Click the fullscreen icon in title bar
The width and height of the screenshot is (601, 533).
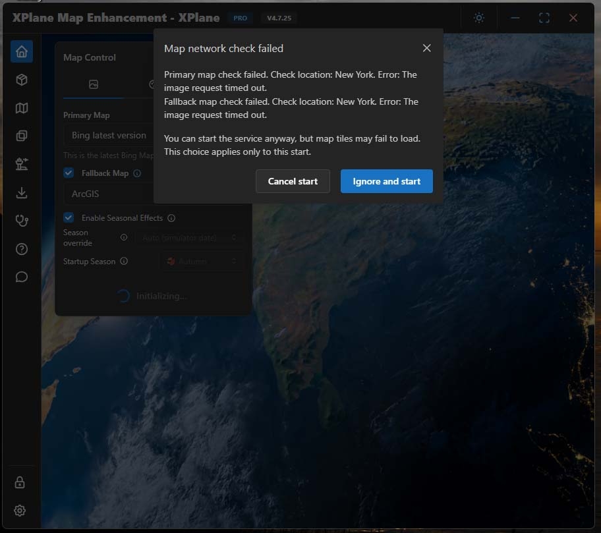tap(544, 18)
